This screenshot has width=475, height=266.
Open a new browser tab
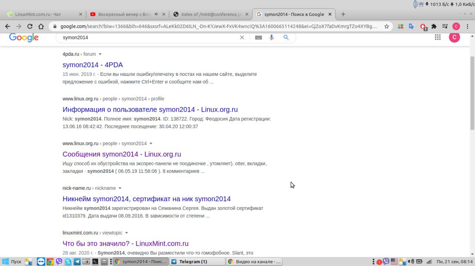(343, 14)
